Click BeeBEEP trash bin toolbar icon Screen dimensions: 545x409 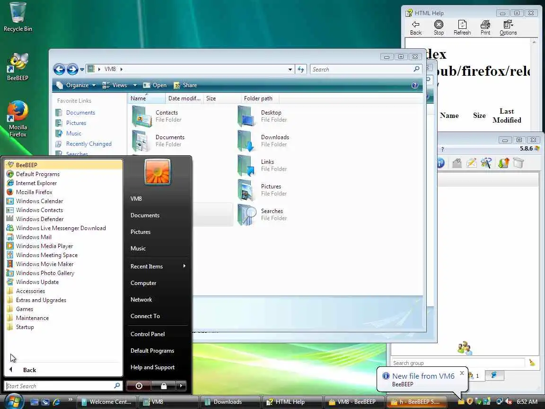click(x=518, y=163)
